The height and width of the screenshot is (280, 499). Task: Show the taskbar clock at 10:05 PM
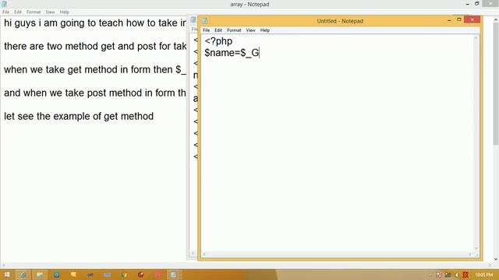click(483, 275)
